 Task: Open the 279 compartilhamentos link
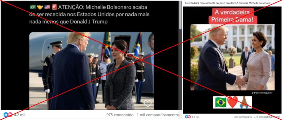click(267, 117)
